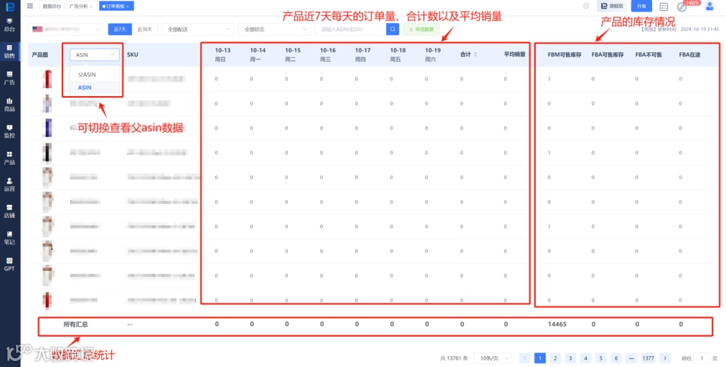Open the 笔记 sidebar section
This screenshot has width=726, height=367.
9,238
